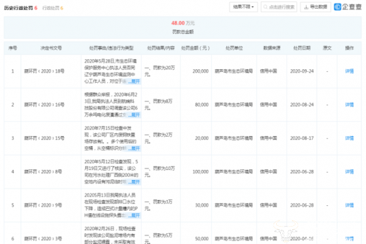
Task: Select the 历史行政处罚 tab
Action: [21, 8]
